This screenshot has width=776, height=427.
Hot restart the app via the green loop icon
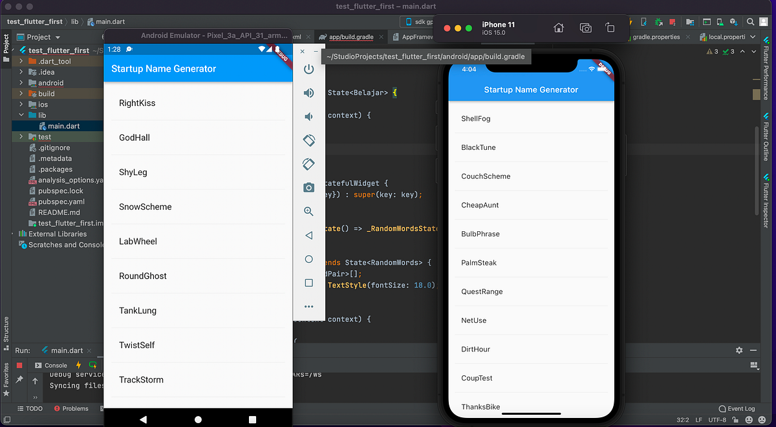click(92, 366)
